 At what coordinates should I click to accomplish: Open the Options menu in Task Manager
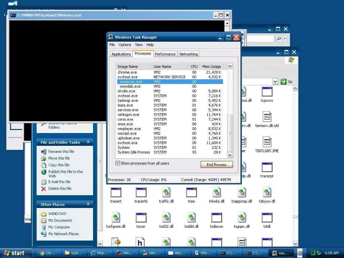(125, 45)
